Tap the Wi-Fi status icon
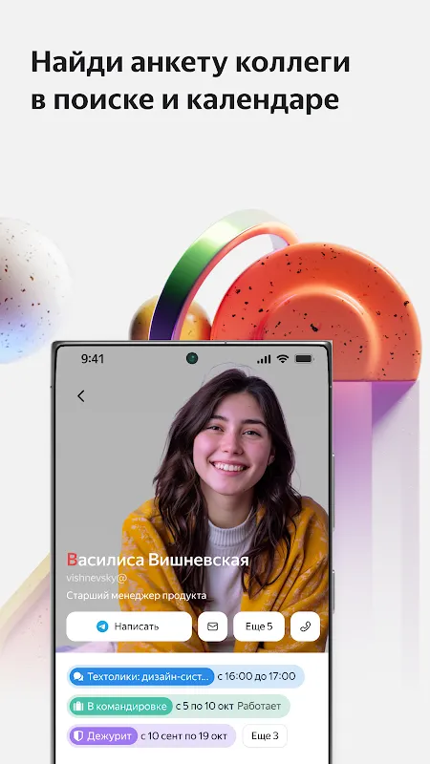Viewport: 430px width, 764px height. pyautogui.click(x=282, y=359)
